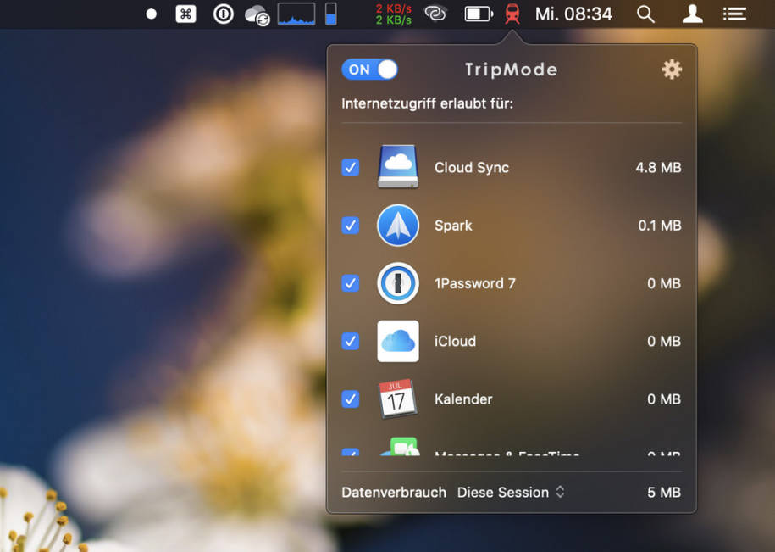The width and height of the screenshot is (775, 552).
Task: Click the network speed KB/s indicator
Action: (394, 14)
